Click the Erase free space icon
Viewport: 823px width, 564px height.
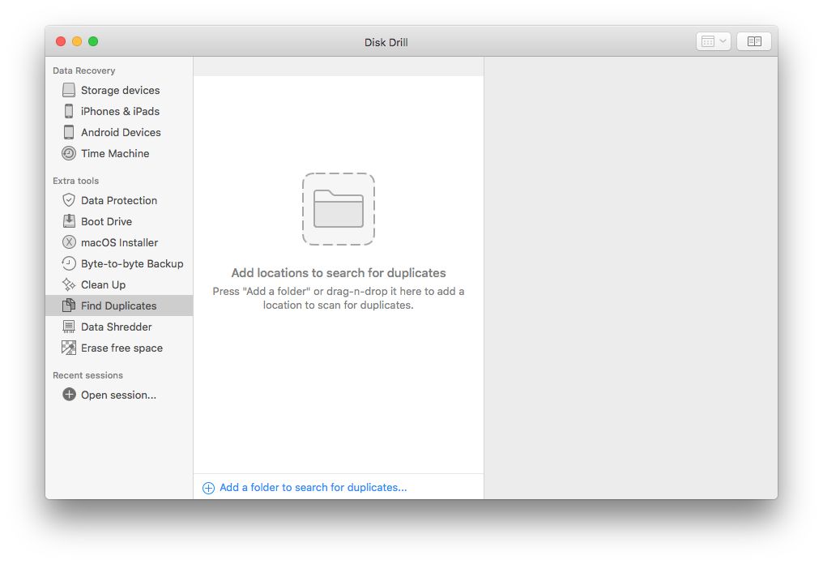(69, 348)
